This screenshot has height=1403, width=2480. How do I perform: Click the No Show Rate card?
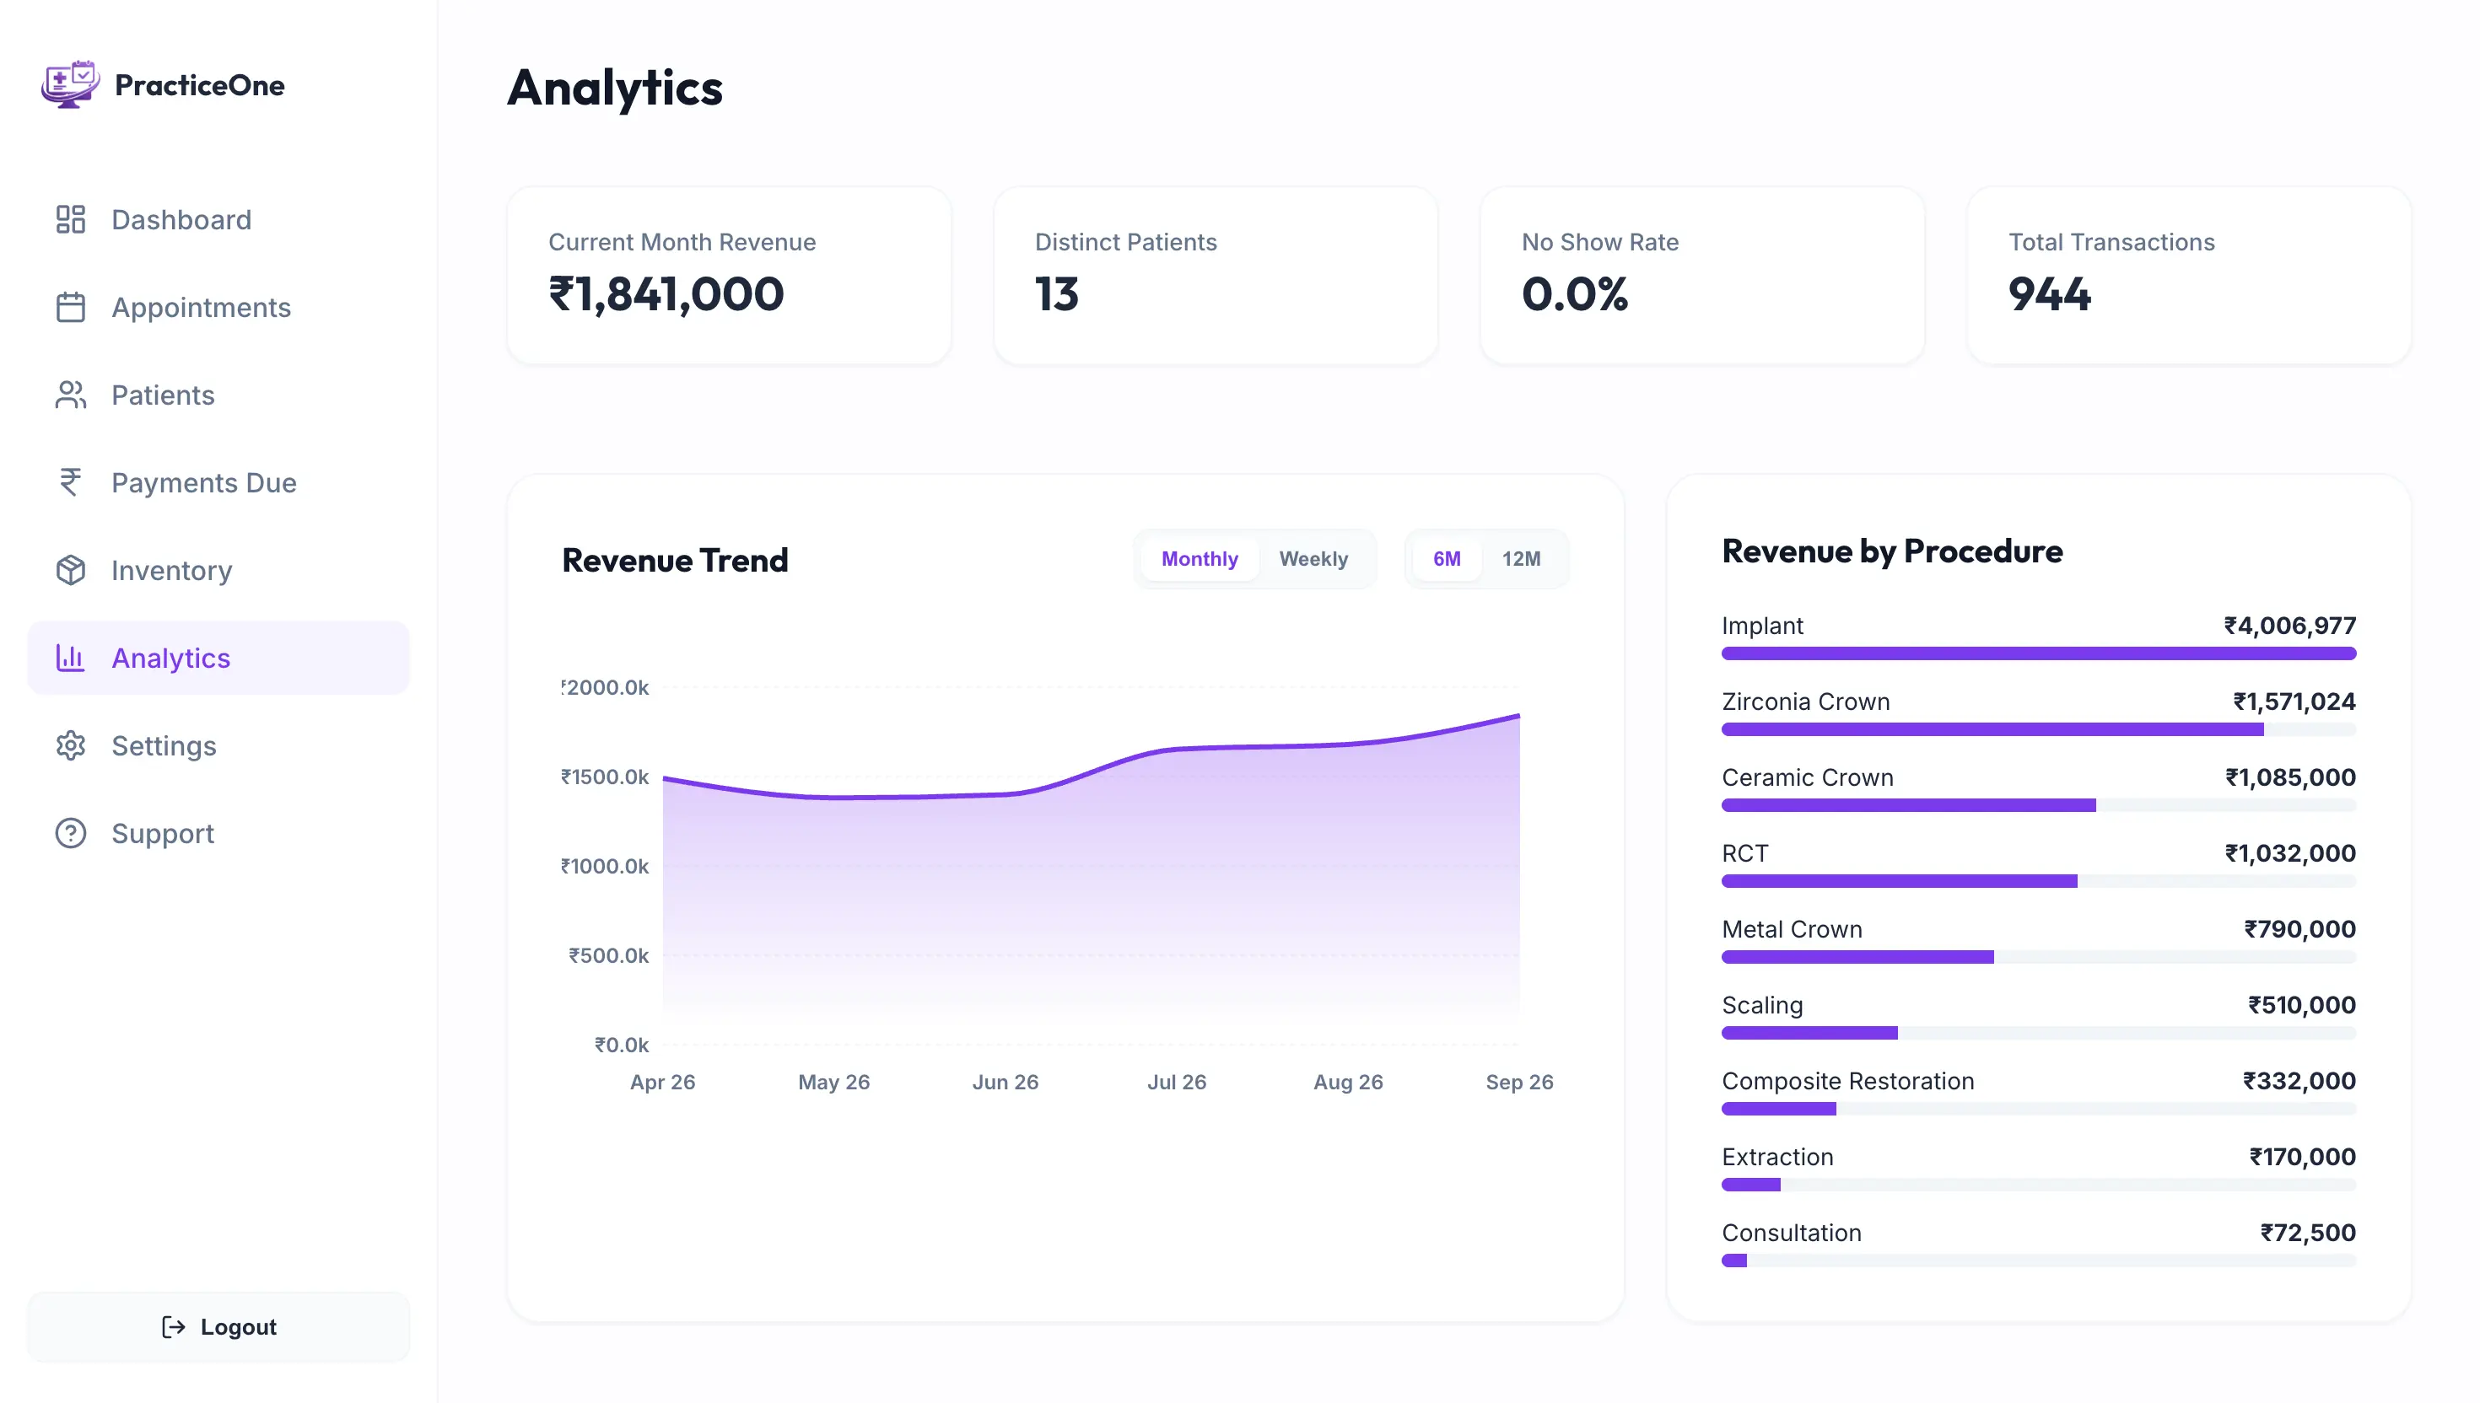click(1702, 276)
